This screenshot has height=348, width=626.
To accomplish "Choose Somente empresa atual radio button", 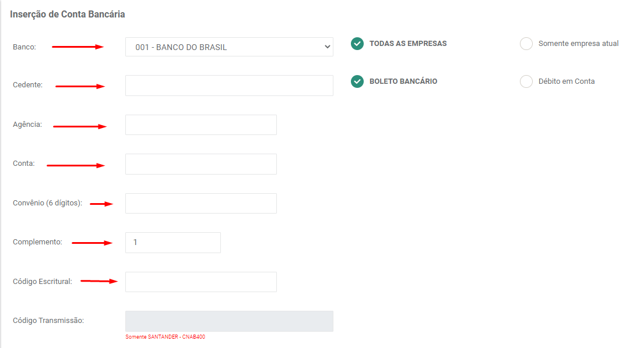I will [x=526, y=44].
